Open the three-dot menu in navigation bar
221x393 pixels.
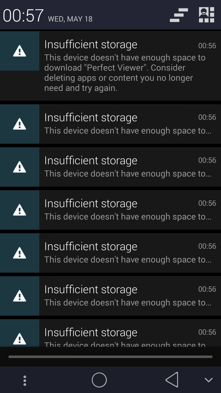(25, 380)
